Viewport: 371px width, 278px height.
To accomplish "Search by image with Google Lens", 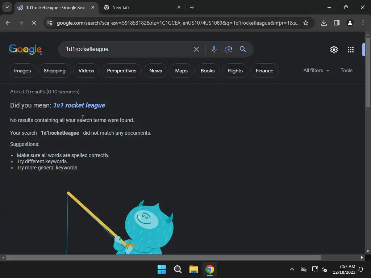I will pos(228,49).
